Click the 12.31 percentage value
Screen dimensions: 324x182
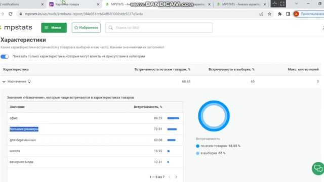[x=158, y=162]
